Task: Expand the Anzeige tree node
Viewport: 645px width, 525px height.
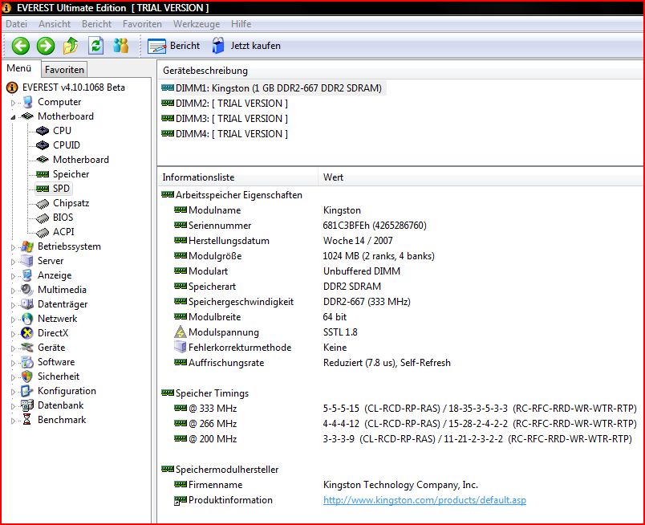Action: [13, 276]
